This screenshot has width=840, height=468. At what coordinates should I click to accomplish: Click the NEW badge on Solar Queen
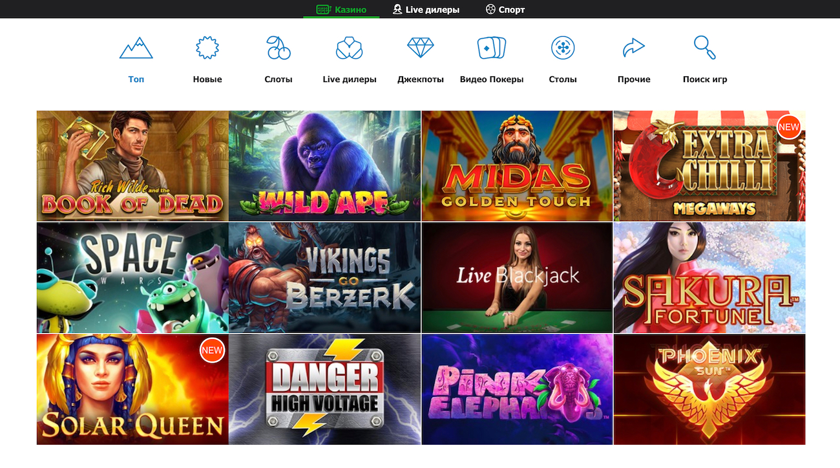212,350
